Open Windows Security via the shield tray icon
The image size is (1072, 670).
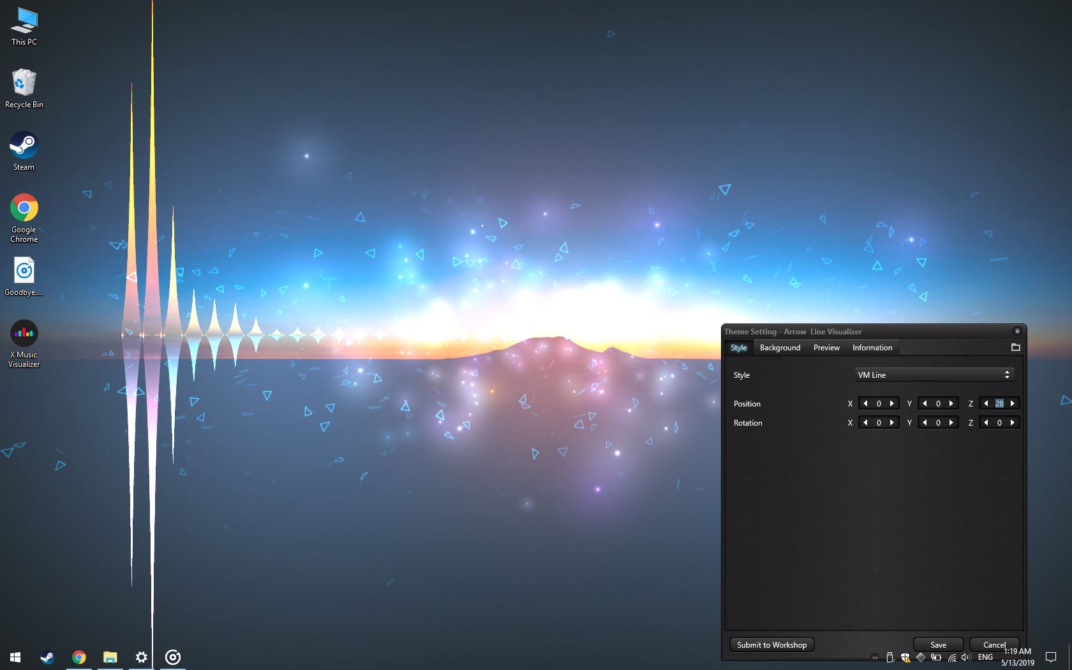click(x=906, y=657)
